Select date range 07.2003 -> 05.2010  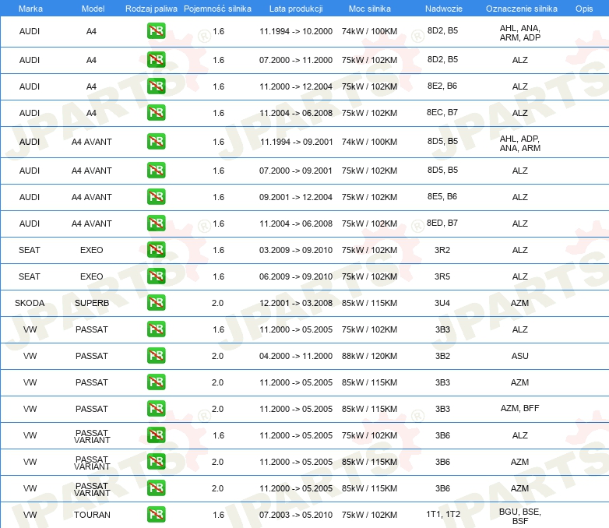296,515
